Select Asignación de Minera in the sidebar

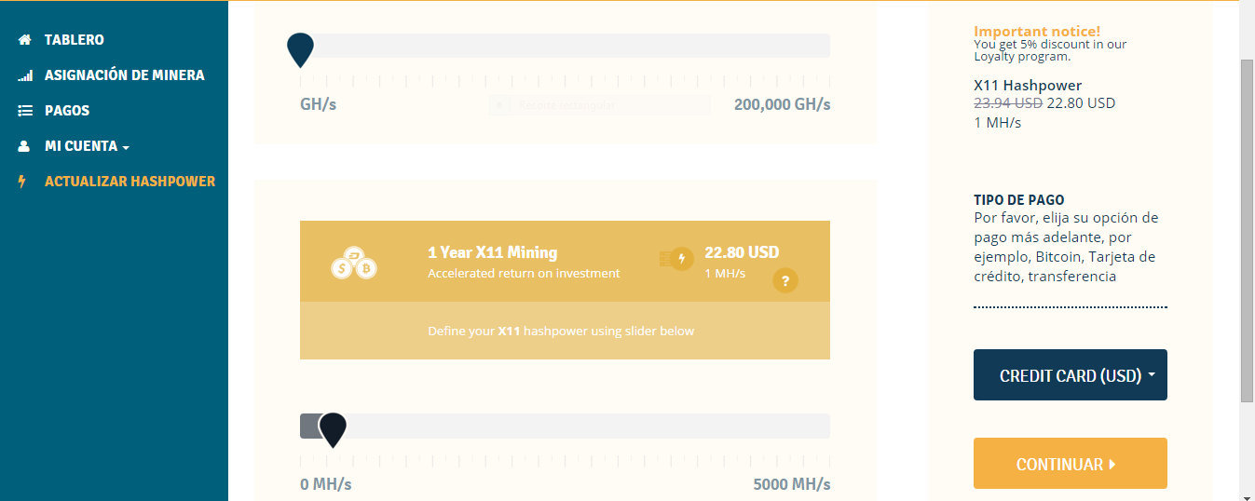[124, 75]
